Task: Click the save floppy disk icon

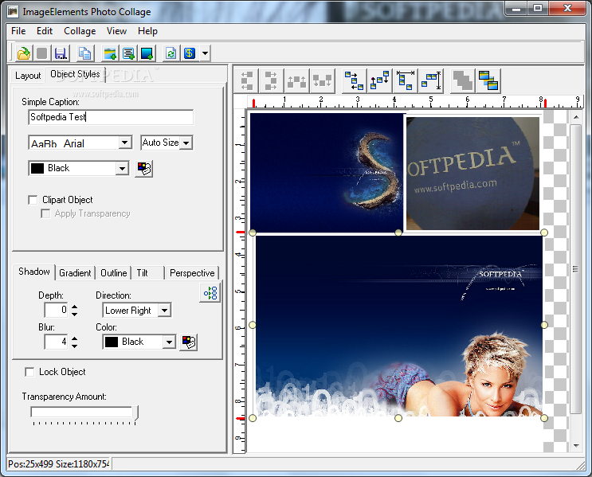Action: pyautogui.click(x=61, y=53)
